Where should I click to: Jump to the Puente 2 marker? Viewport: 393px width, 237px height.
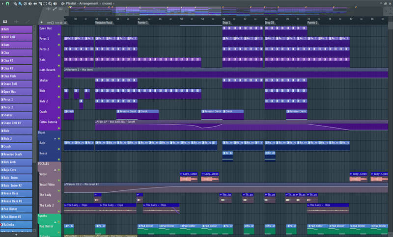tap(312, 23)
